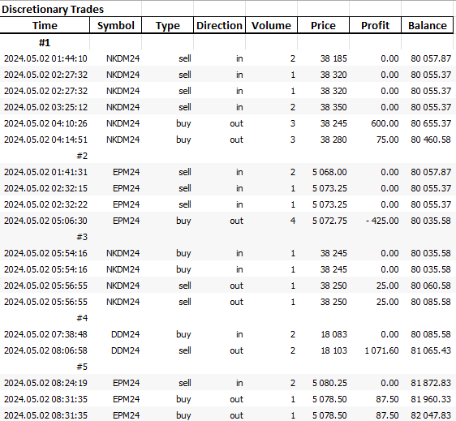Select the Type column header
456x421 pixels.
pyautogui.click(x=167, y=25)
